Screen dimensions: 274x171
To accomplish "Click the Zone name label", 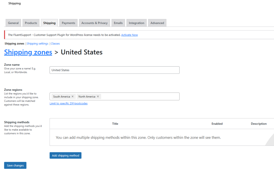I will (12, 65).
